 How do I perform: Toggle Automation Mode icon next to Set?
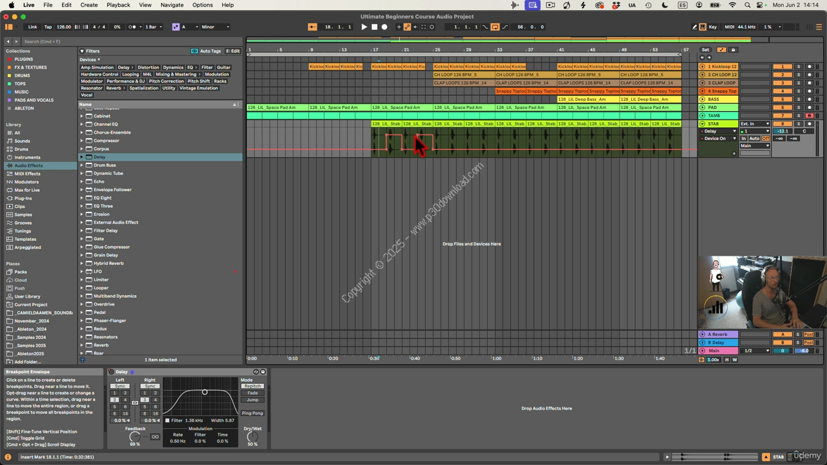[x=722, y=50]
